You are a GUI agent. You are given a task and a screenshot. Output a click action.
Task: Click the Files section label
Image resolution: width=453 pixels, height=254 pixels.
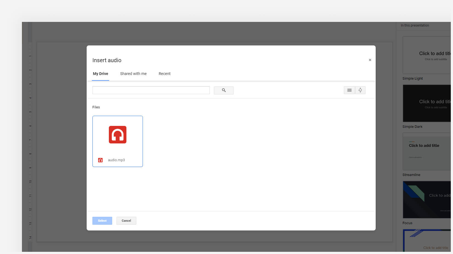point(96,107)
